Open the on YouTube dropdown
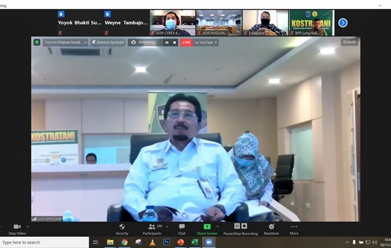 pos(206,42)
